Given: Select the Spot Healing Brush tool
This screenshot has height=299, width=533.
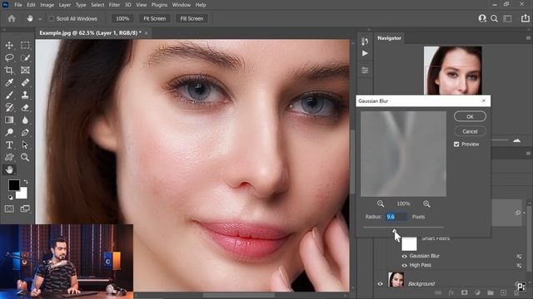Looking at the screenshot, I should click(x=25, y=83).
